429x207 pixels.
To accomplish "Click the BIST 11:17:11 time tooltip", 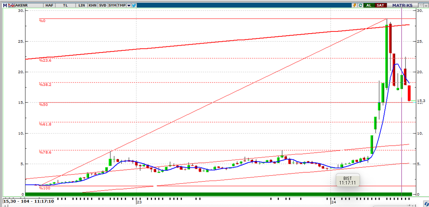I will click(x=347, y=180).
